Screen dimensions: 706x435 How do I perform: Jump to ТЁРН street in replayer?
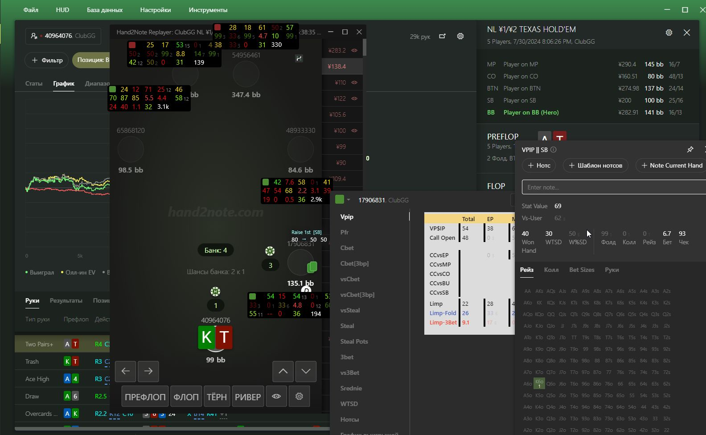pyautogui.click(x=217, y=397)
